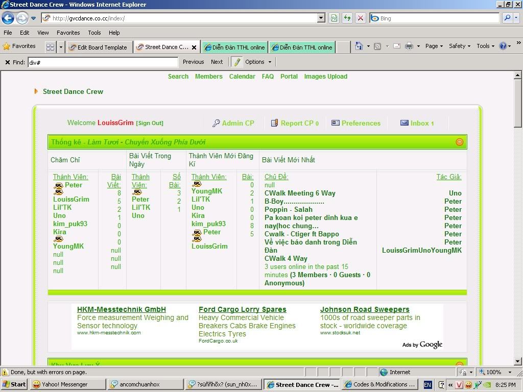Click the Favorites star button
Image resolution: width=523 pixels, height=392 pixels.
(19, 46)
